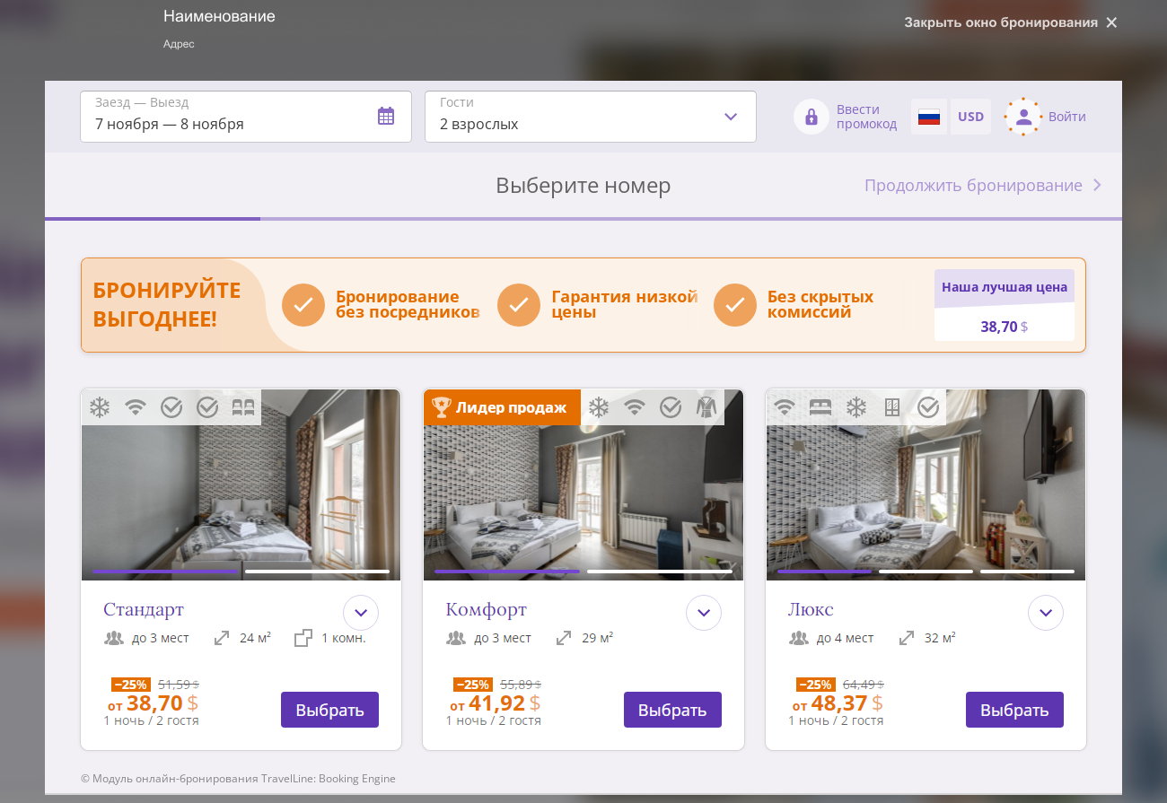The height and width of the screenshot is (803, 1167).
Task: Click checkmark icon beside Wi-Fi on Стандарт
Action: (171, 407)
